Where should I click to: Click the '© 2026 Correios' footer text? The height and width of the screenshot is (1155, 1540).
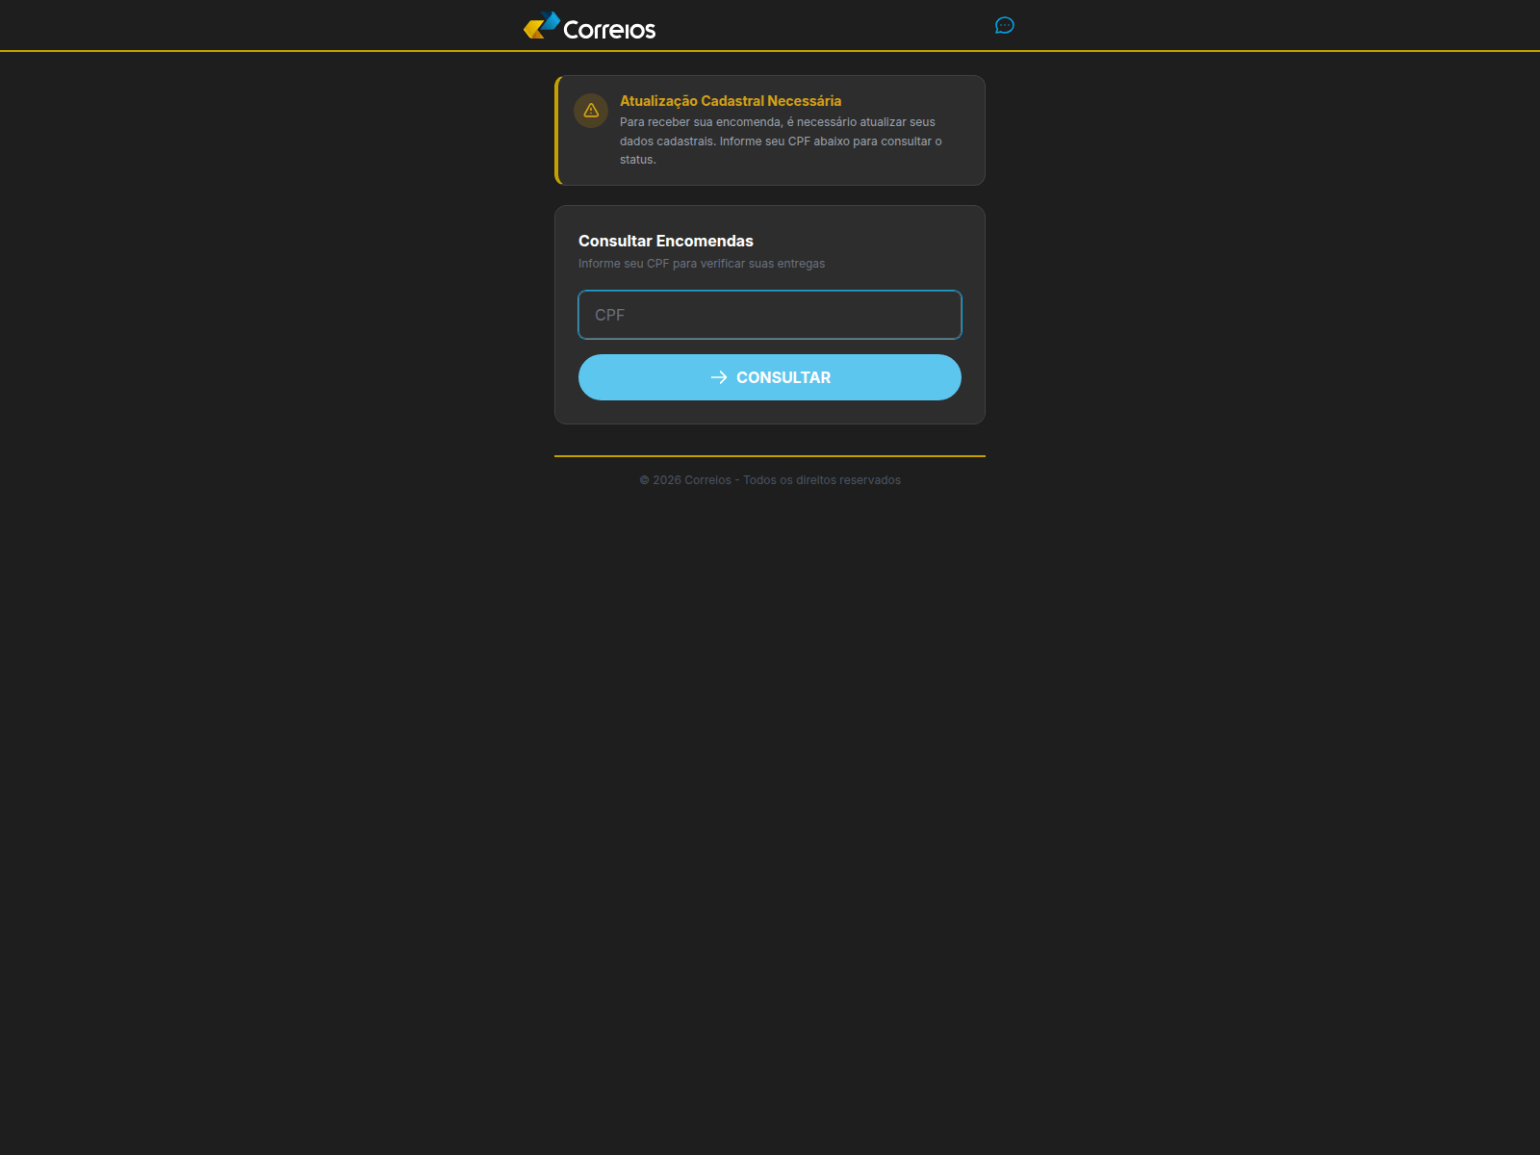pyautogui.click(x=770, y=480)
